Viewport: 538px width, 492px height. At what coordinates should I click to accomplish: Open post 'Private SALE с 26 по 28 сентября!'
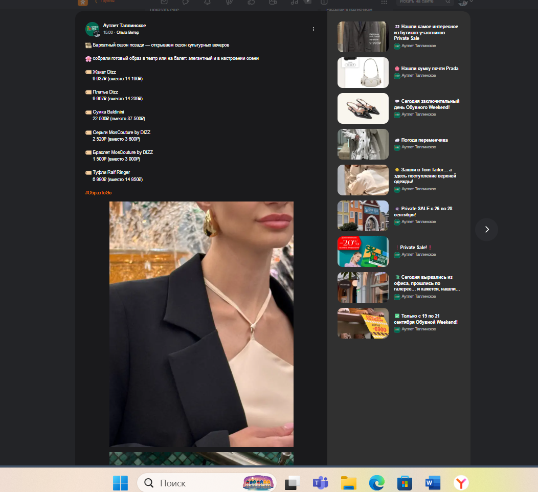(x=423, y=212)
